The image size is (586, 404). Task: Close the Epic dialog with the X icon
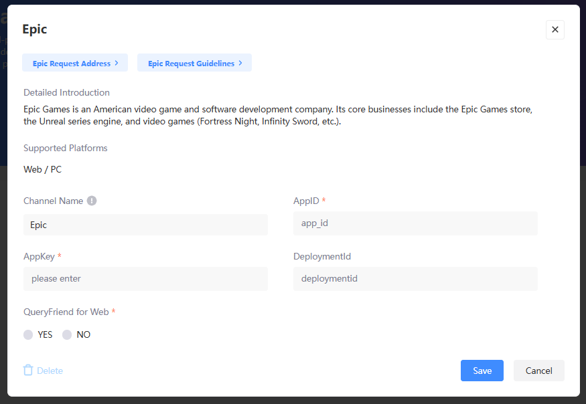tap(555, 29)
